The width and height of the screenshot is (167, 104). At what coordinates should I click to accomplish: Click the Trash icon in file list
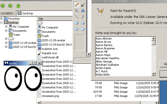coord(40,36)
